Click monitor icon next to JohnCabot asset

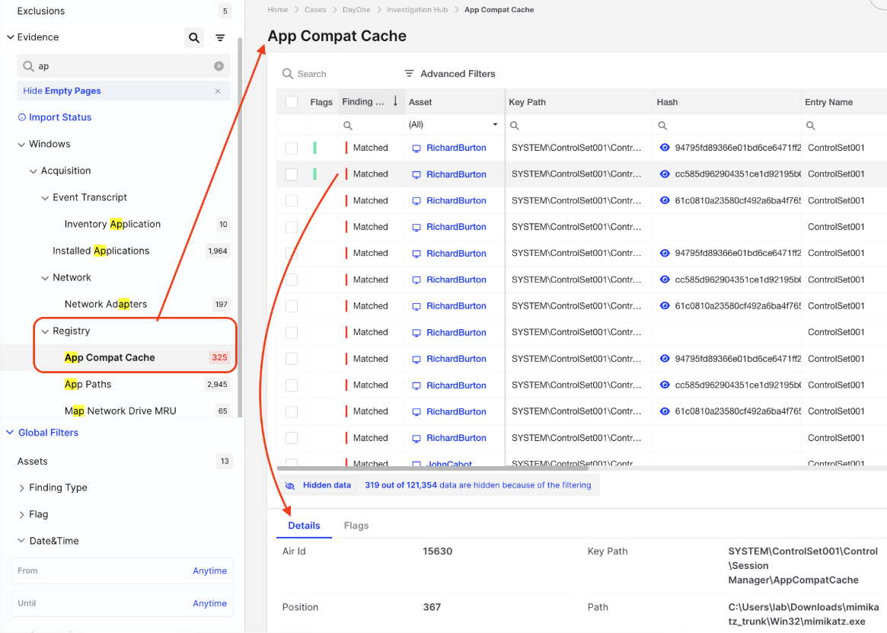pos(416,464)
